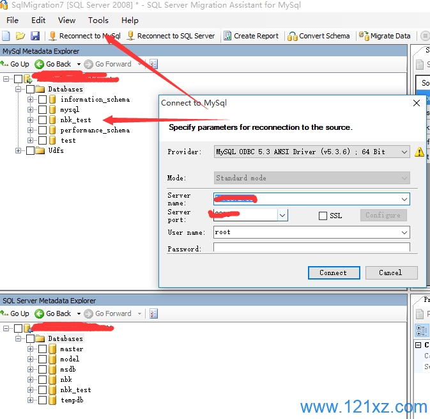Image resolution: width=430 pixels, height=419 pixels.
Task: Click the Password input field
Action: (x=312, y=247)
